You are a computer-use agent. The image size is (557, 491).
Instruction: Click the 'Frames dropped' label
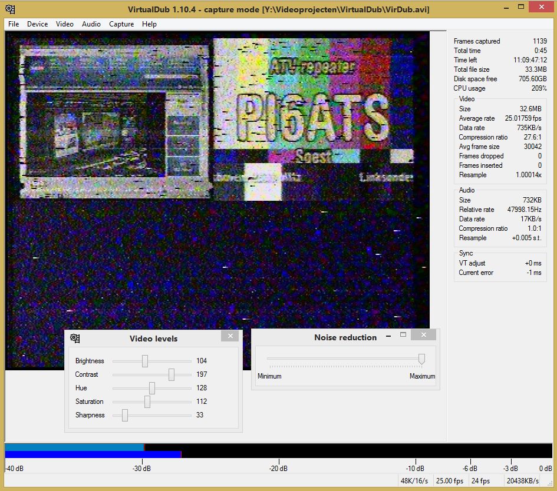click(x=481, y=156)
